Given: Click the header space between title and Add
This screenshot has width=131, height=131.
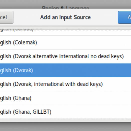Looking at the screenshot, I should click(x=104, y=17).
